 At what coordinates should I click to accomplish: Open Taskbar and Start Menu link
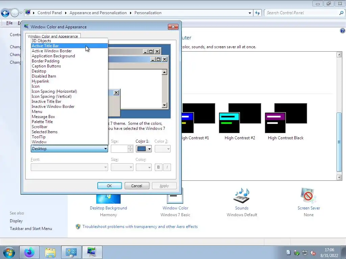[x=31, y=229]
